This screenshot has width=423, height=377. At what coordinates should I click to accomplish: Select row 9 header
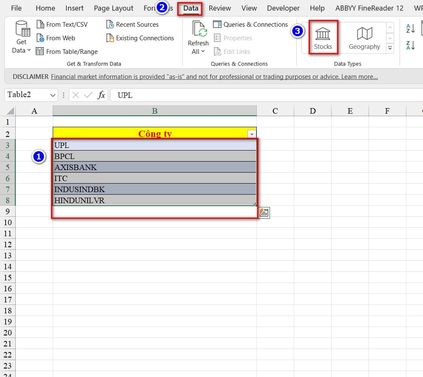(8, 211)
